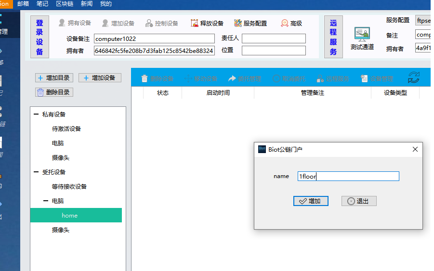
Task: Click 远程服务 lock icon in blue toolbar
Action: (x=332, y=78)
